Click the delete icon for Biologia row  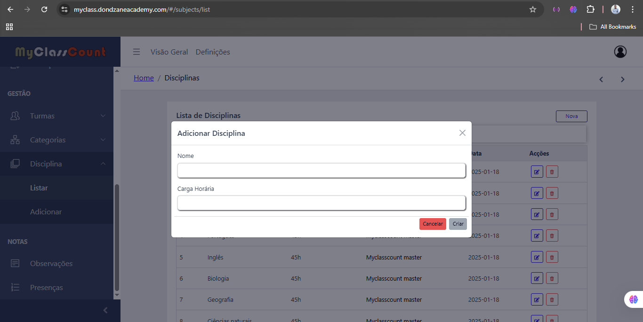[552, 278]
